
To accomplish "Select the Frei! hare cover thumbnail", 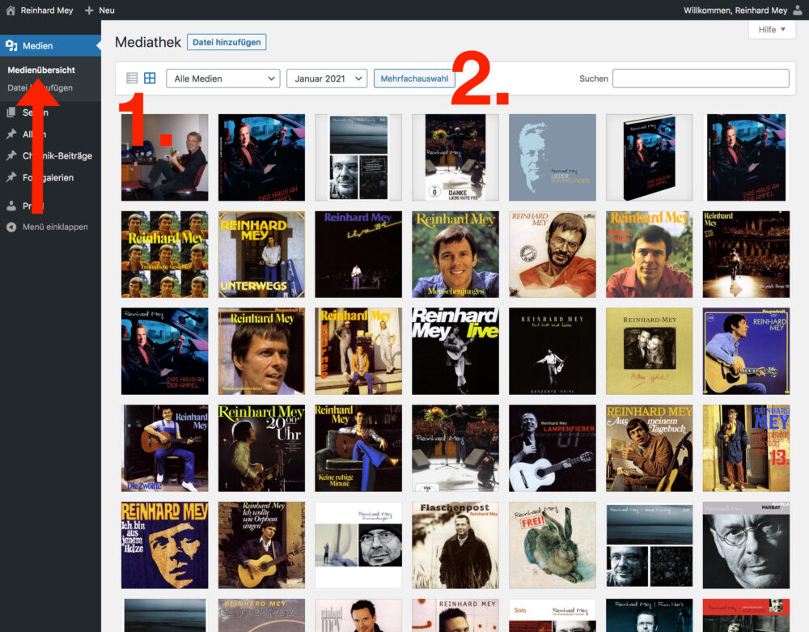I will coord(553,545).
